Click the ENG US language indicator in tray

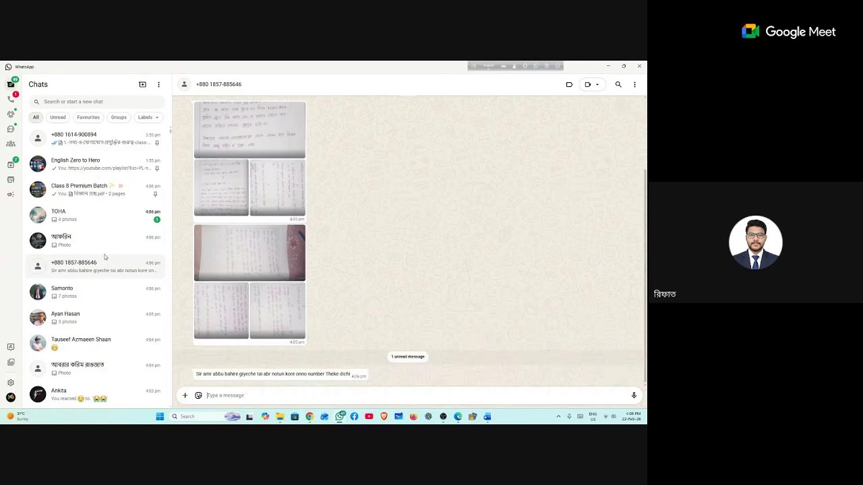point(593,416)
